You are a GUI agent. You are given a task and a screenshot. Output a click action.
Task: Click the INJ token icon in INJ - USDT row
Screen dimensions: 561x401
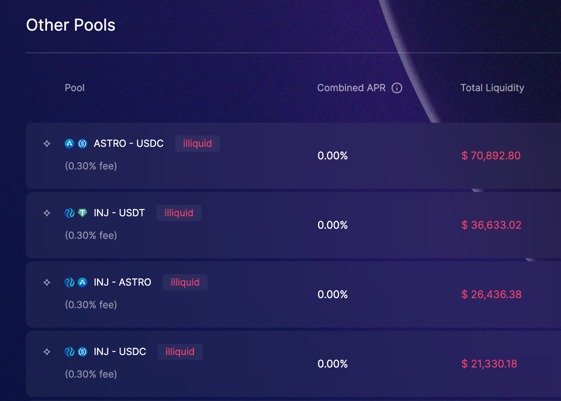pyautogui.click(x=70, y=213)
